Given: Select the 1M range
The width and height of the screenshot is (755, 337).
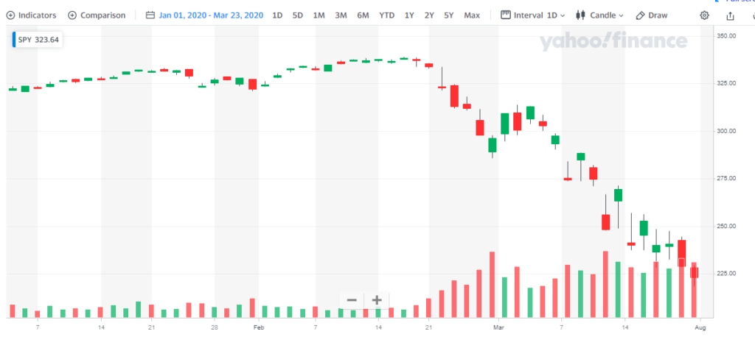Looking at the screenshot, I should [319, 15].
